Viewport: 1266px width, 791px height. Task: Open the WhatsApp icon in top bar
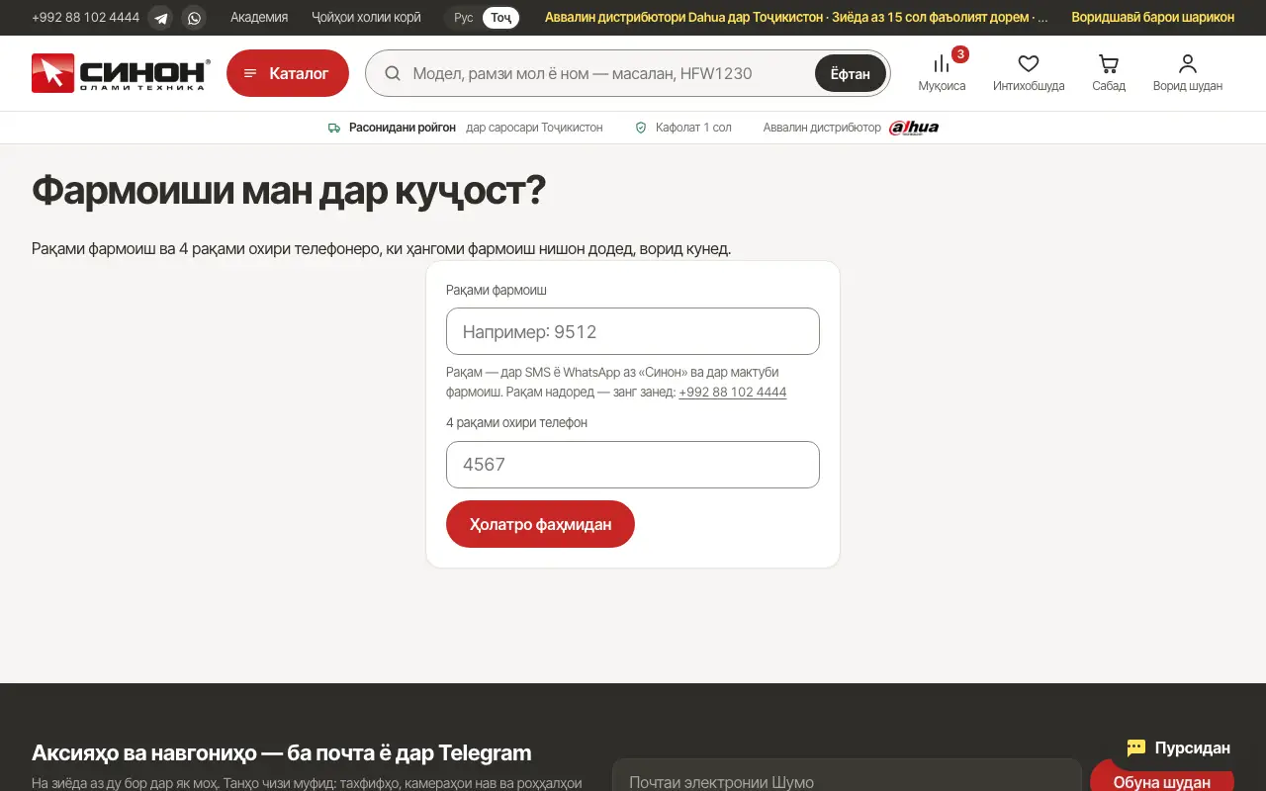194,18
